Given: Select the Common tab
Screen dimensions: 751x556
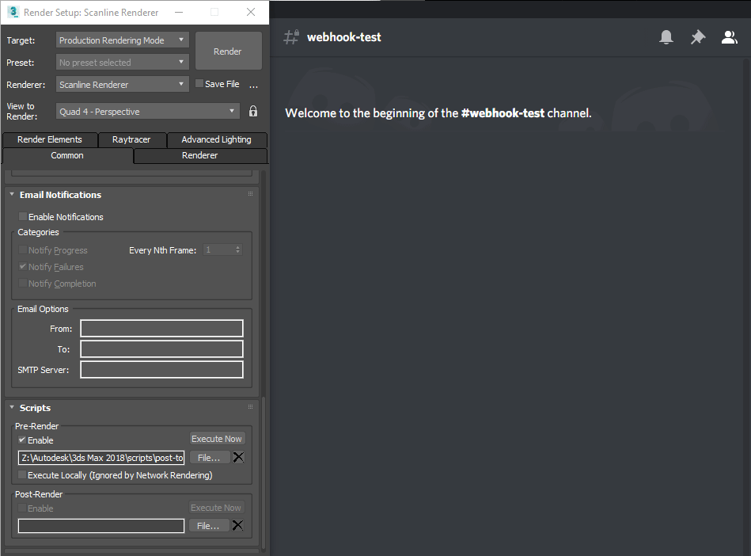Looking at the screenshot, I should [x=67, y=155].
